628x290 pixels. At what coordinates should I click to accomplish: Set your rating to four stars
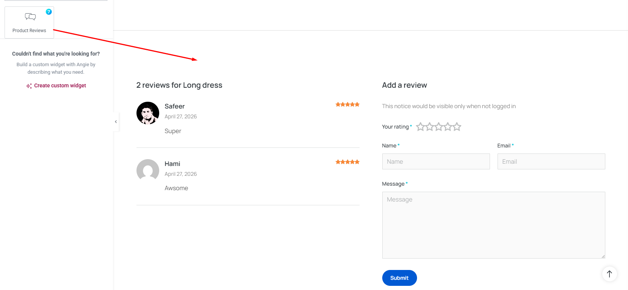pos(448,127)
